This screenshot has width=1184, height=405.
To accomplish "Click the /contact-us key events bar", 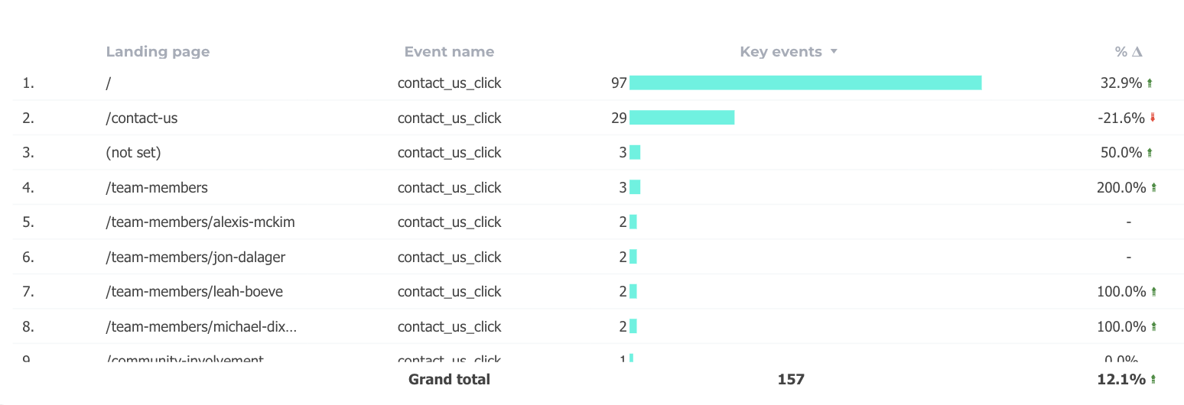I will [681, 118].
